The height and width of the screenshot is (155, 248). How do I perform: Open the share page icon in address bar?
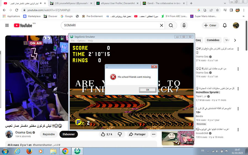click(x=211, y=10)
